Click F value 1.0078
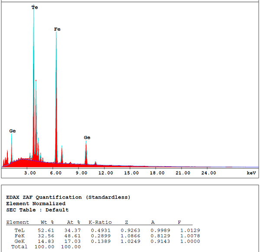This screenshot has height=252, width=260. click(x=190, y=236)
